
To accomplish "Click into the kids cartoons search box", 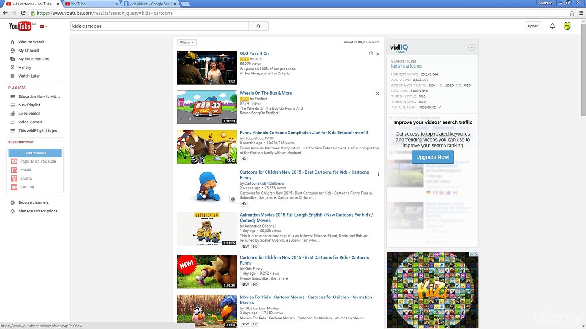I will (x=159, y=26).
